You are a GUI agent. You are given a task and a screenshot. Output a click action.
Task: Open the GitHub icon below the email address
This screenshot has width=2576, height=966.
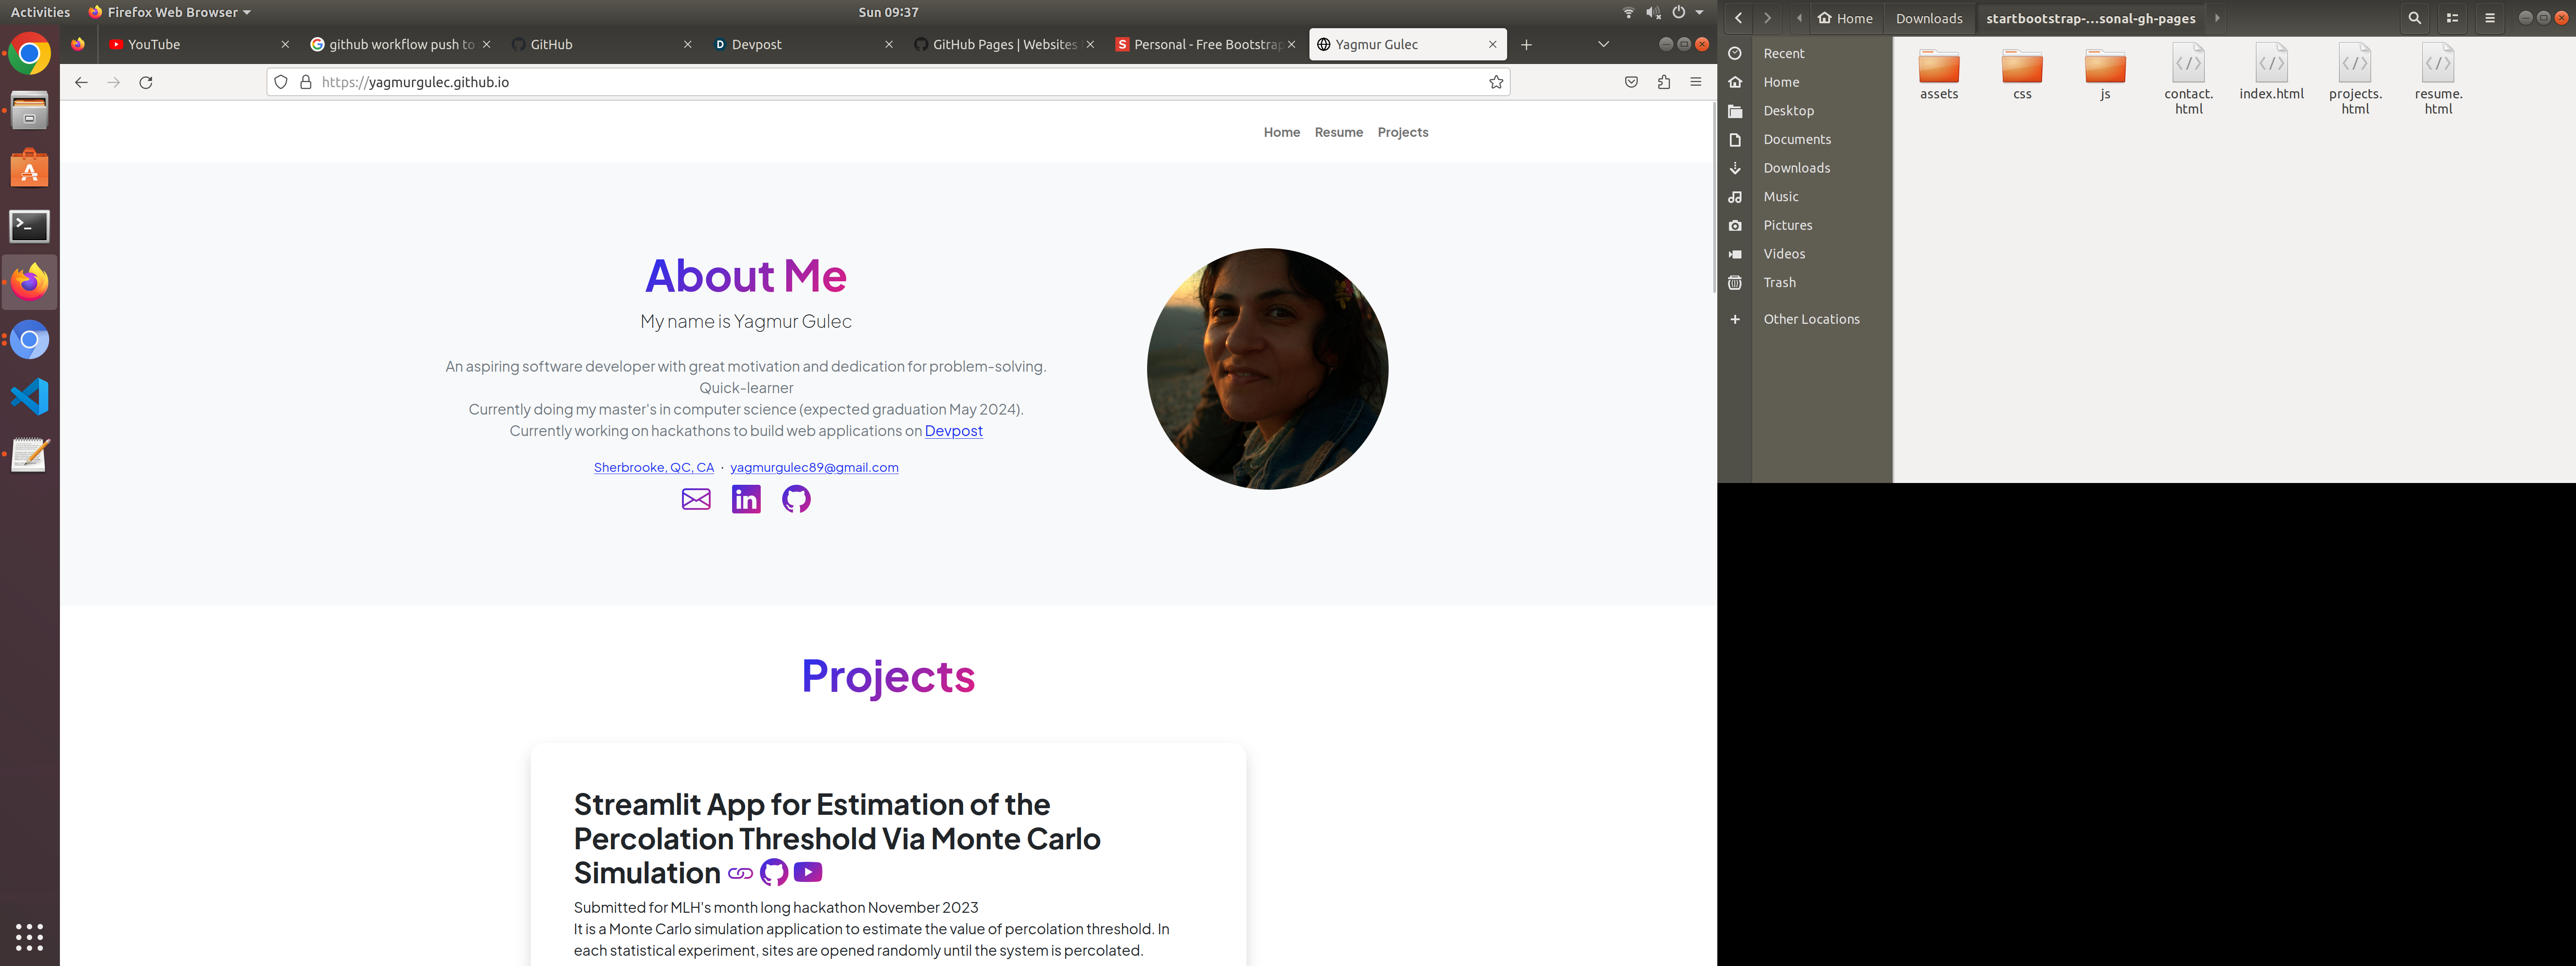tap(796, 498)
